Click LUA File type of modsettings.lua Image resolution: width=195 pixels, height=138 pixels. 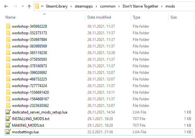coord(139,132)
